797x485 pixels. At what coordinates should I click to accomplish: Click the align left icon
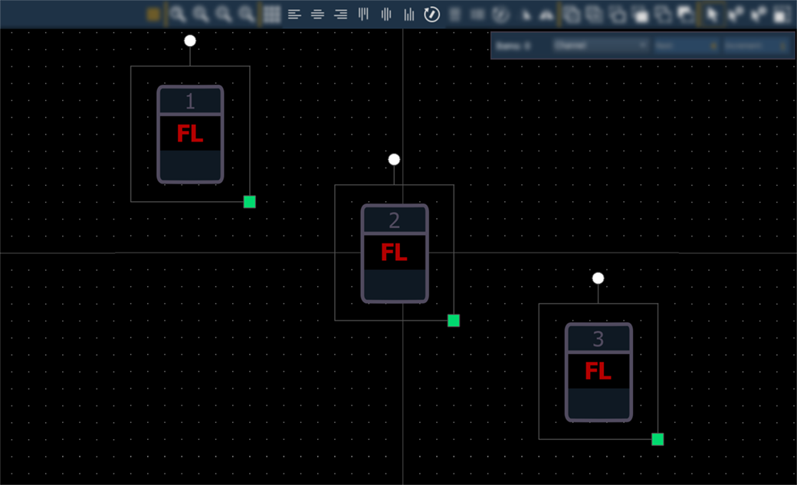click(x=294, y=15)
